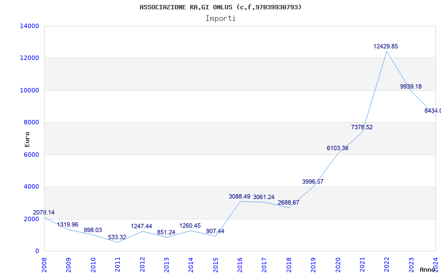The width and height of the screenshot is (441, 275).
Task: Click the 2018 year label
Action: 289,265
